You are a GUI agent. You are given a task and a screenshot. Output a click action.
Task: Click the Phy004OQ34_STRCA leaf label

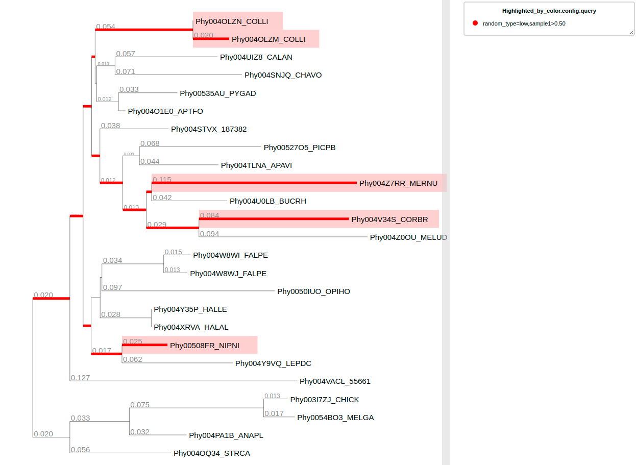point(212,453)
